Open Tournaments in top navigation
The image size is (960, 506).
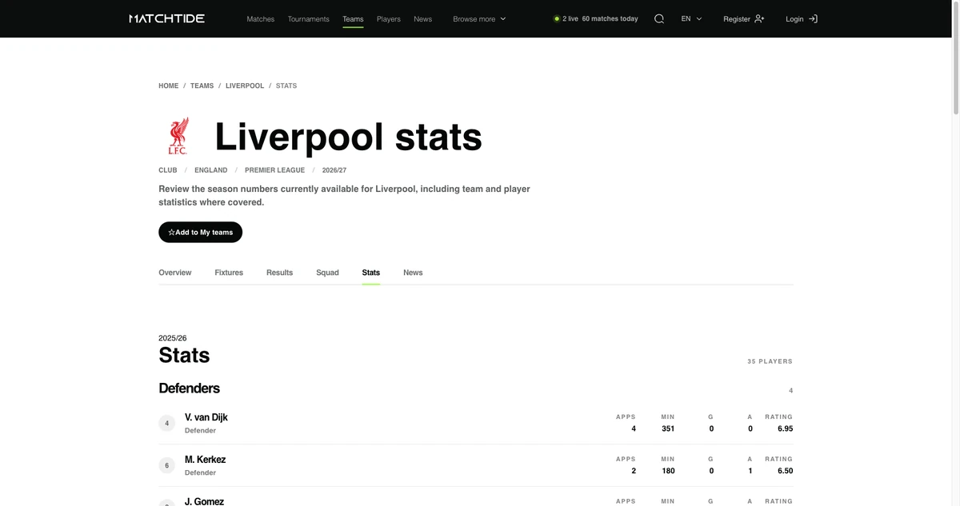pyautogui.click(x=309, y=18)
